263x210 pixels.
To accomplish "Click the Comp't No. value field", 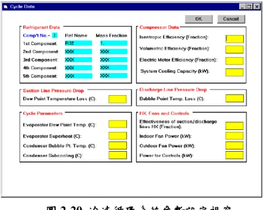I will 55,35.
